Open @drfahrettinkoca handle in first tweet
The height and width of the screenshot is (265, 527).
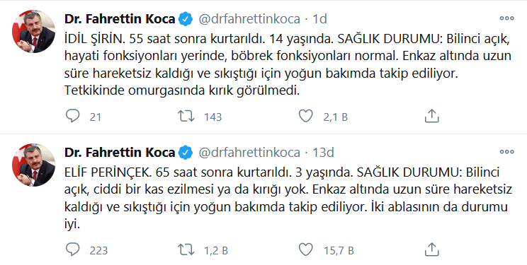249,19
